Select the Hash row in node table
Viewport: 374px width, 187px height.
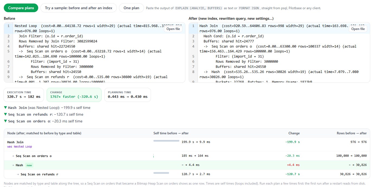point(187,165)
